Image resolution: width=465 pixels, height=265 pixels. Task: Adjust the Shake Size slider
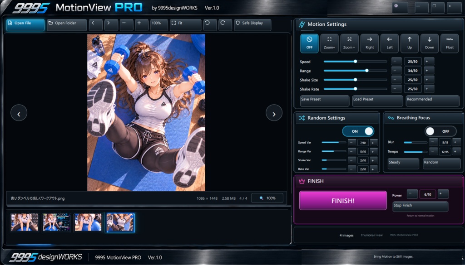355,80
